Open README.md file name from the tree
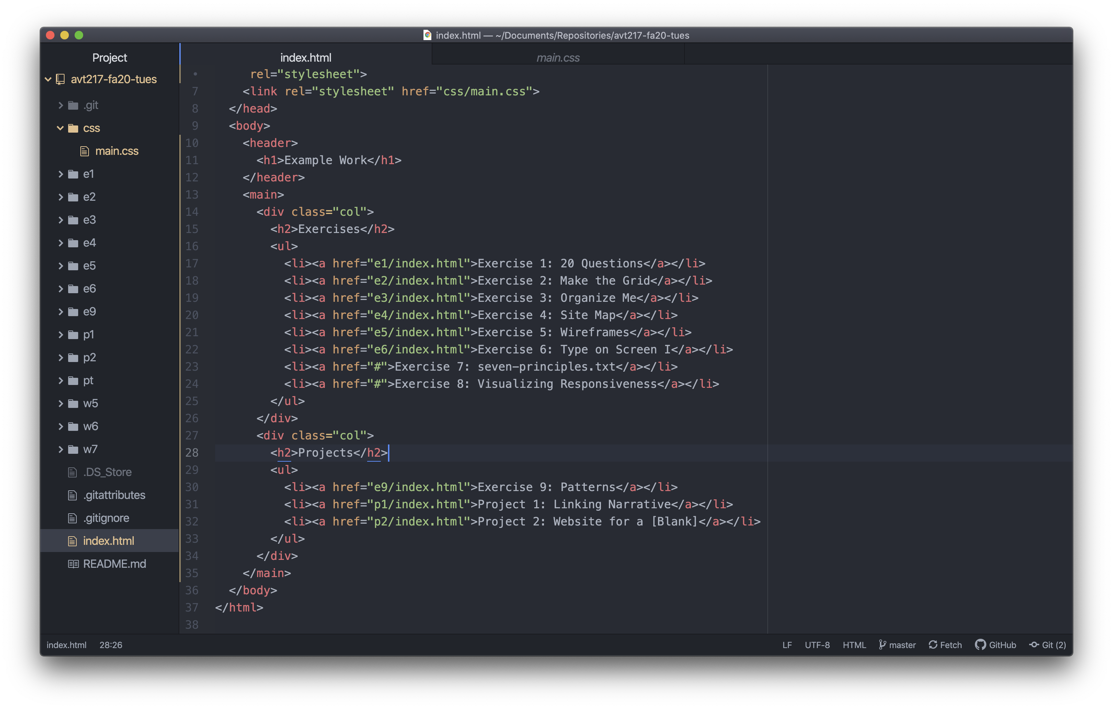 tap(114, 564)
